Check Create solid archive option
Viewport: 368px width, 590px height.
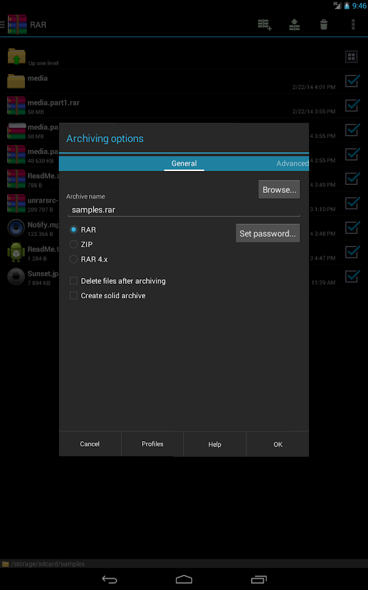pyautogui.click(x=74, y=296)
